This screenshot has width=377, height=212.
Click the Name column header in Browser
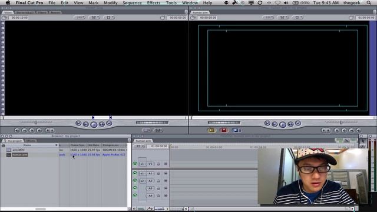(29, 145)
